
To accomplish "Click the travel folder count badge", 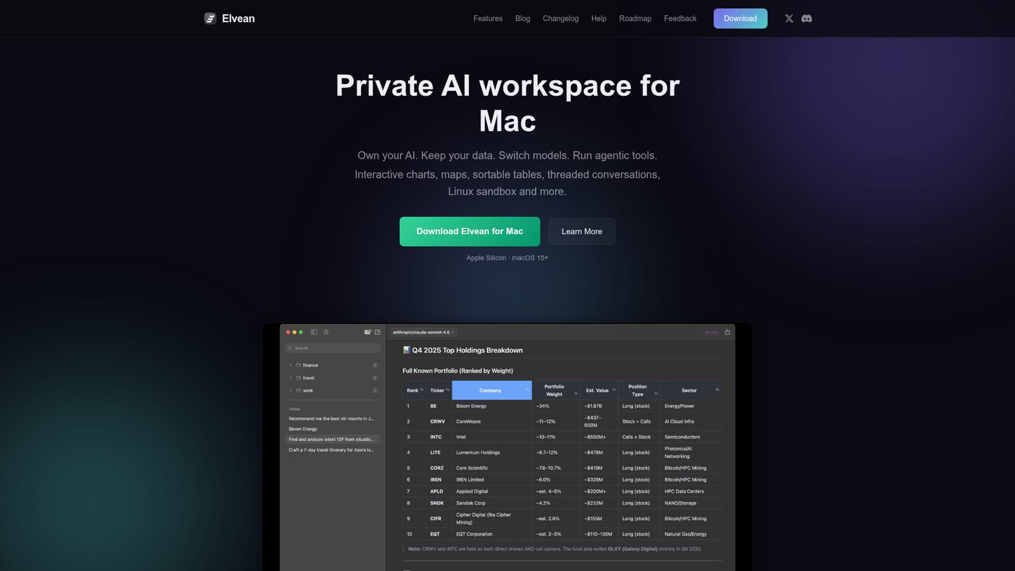I will [x=375, y=378].
